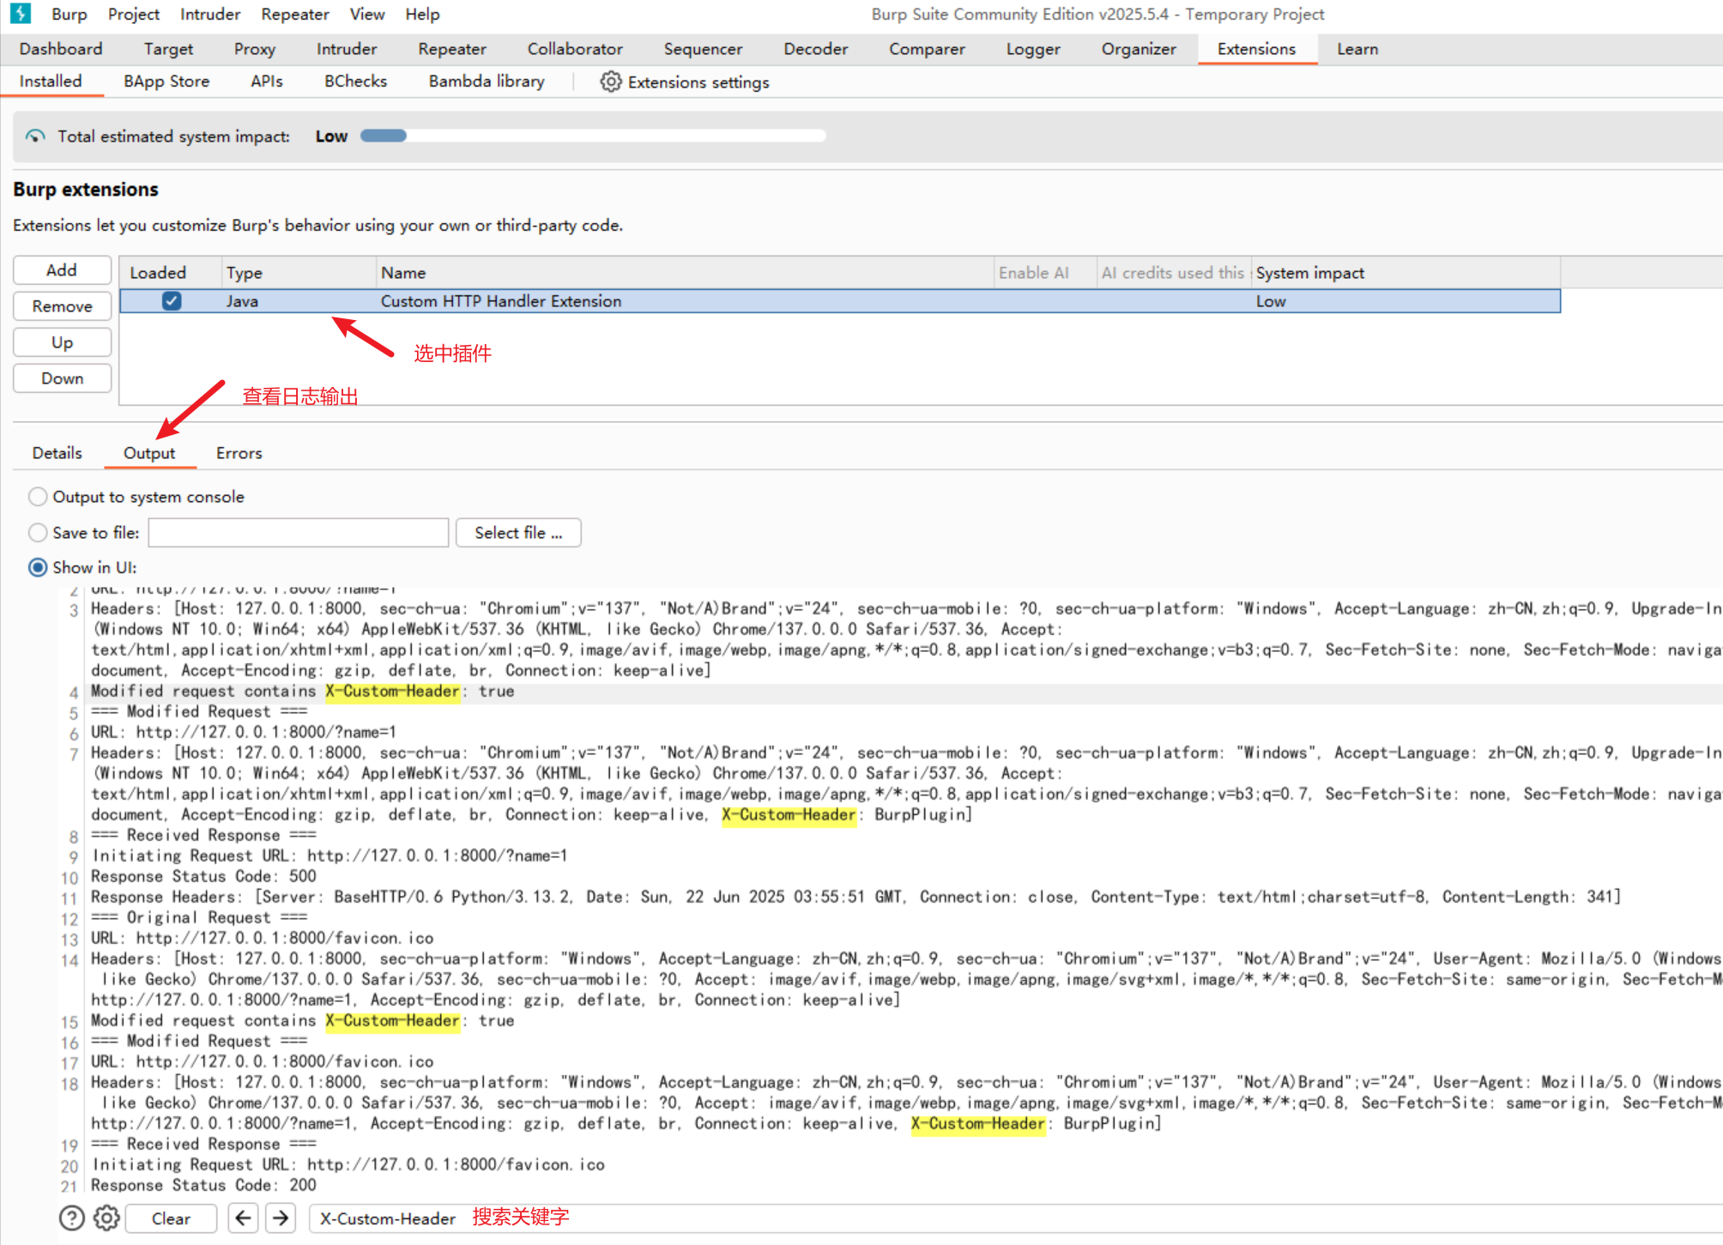Open the Installed sub-tab

click(x=51, y=82)
